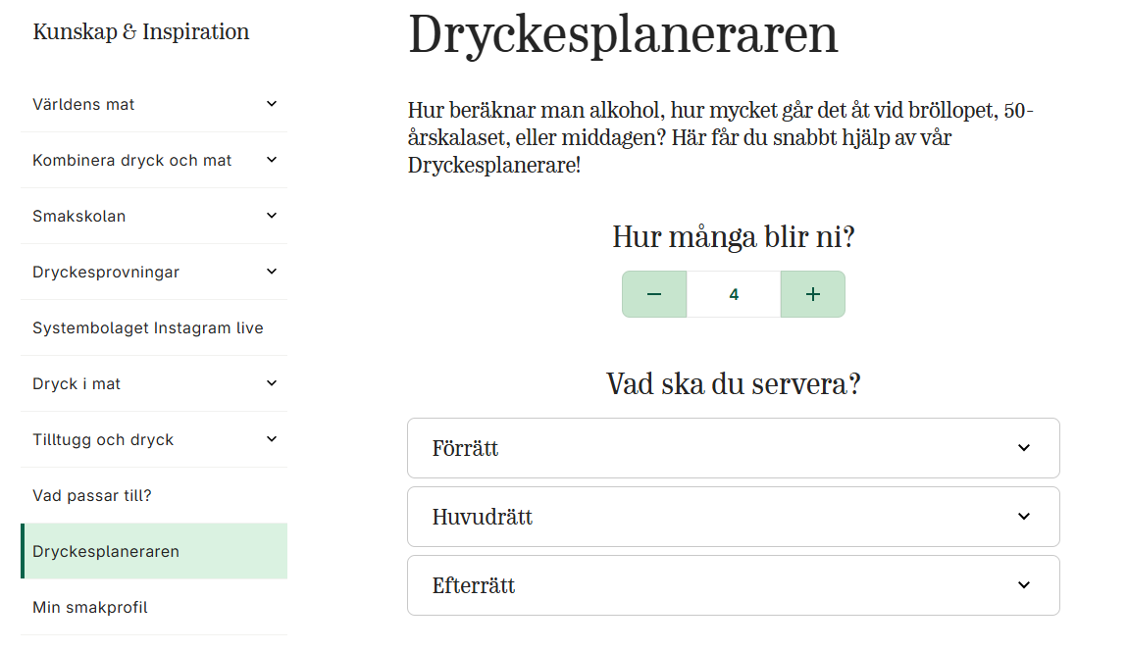The image size is (1127, 651).
Task: Expand the Huvudrätt selection panel
Action: tap(733, 517)
